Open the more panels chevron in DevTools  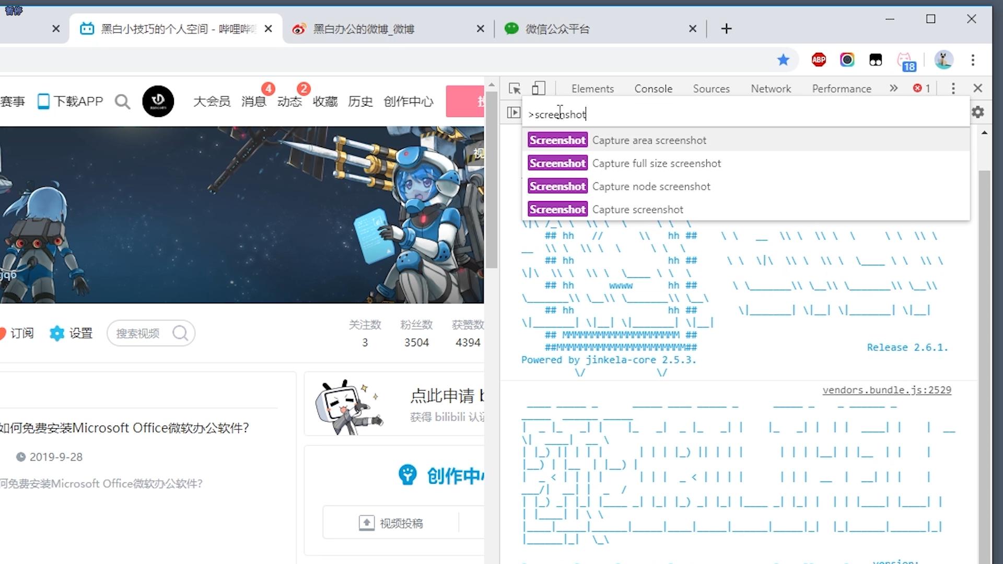coord(893,88)
